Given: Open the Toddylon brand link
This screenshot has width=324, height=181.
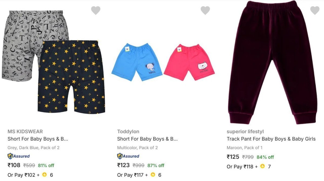Looking at the screenshot, I should 128,131.
